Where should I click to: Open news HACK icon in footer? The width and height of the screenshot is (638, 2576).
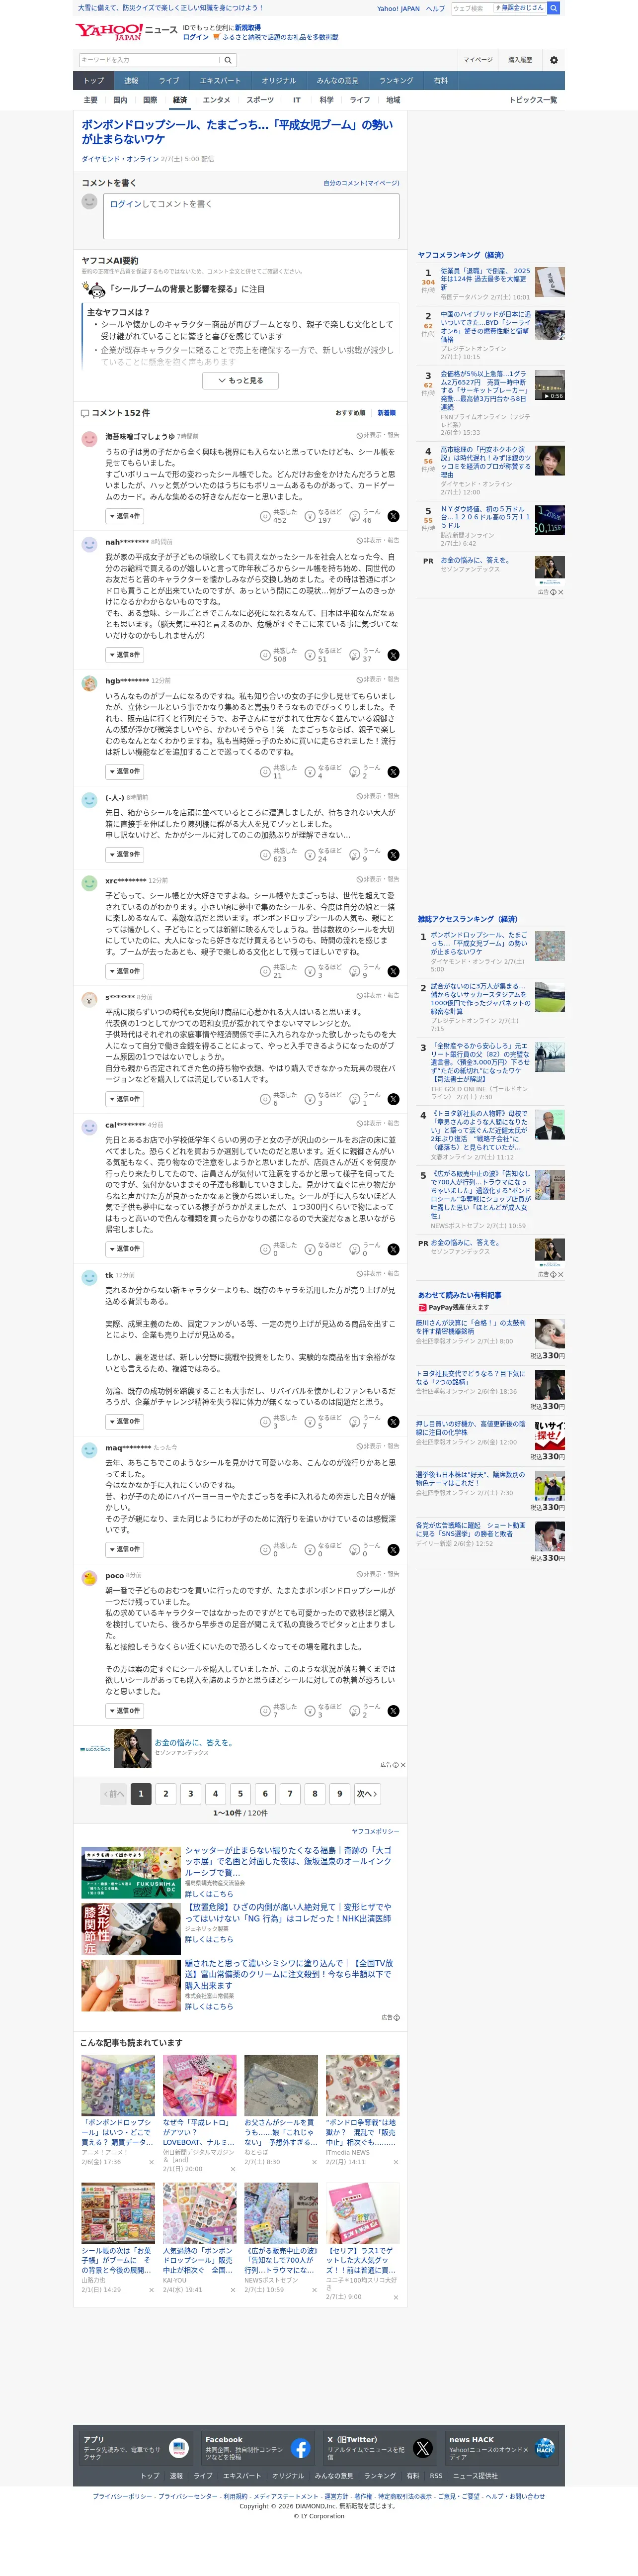(x=544, y=2448)
